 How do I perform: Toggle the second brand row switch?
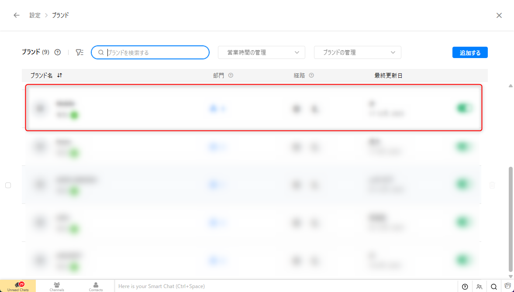464,147
